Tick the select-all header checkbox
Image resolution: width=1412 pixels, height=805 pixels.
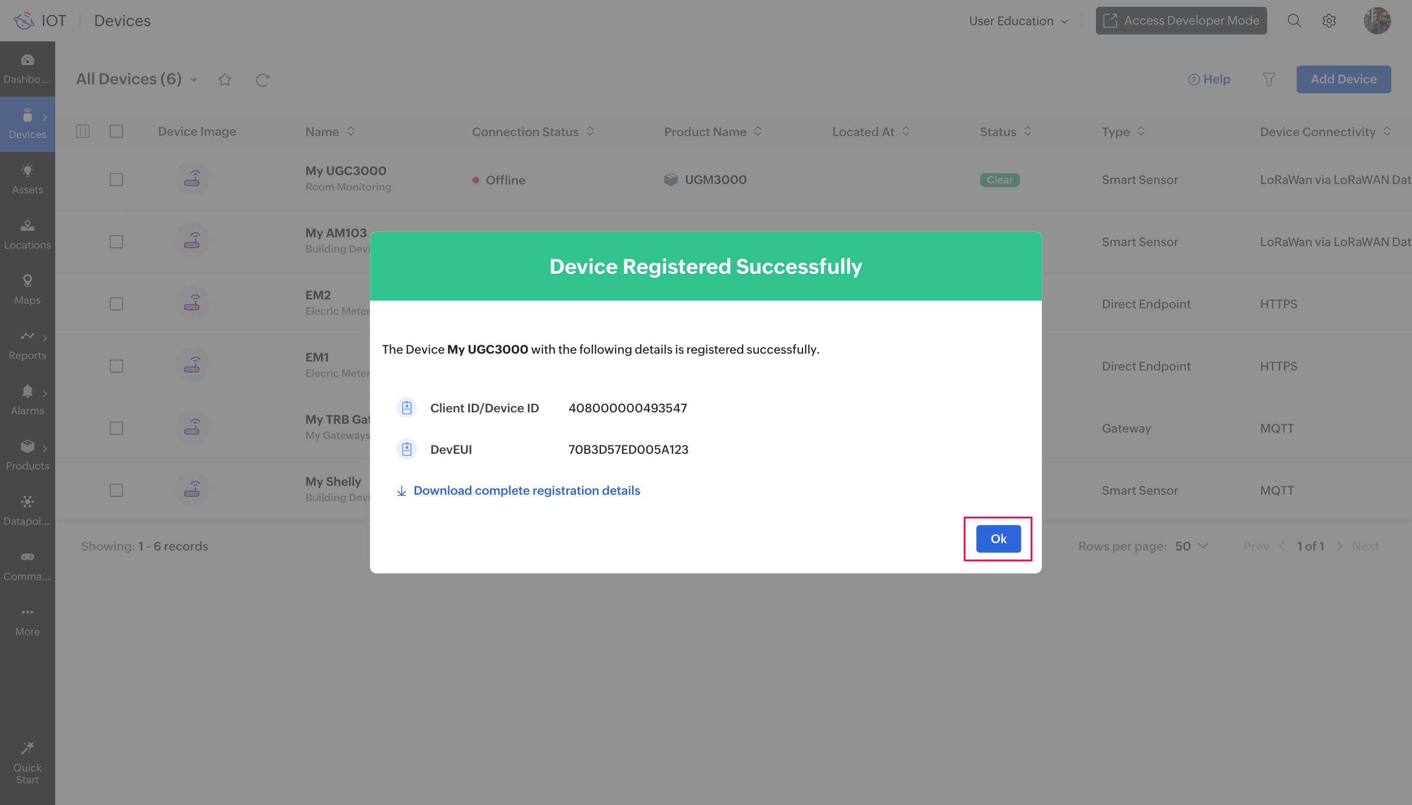click(x=116, y=132)
